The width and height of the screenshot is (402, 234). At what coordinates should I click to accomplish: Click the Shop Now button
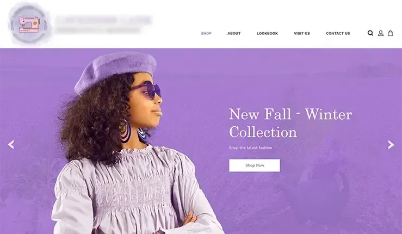255,165
